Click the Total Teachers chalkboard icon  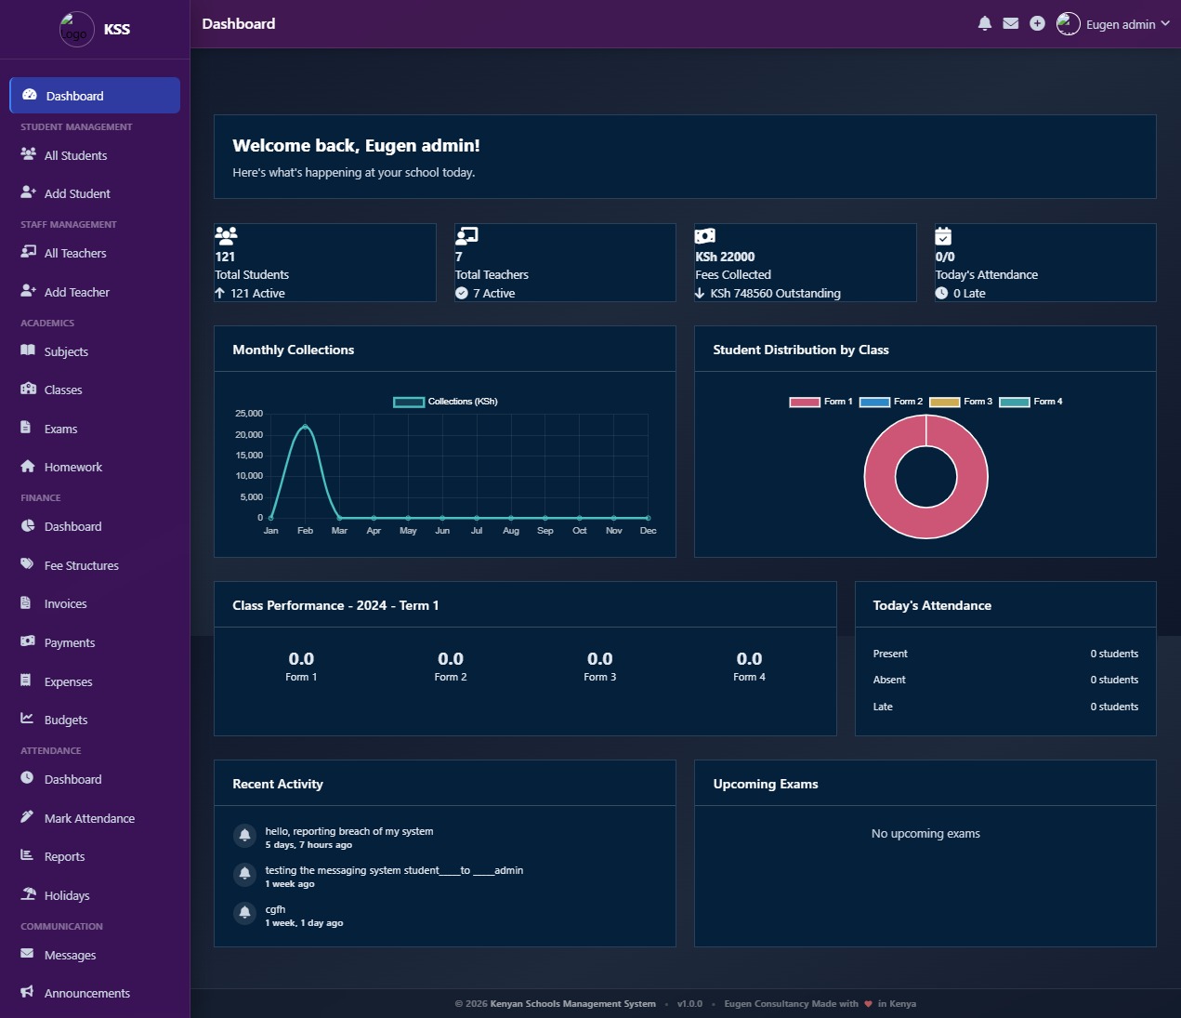coord(466,235)
